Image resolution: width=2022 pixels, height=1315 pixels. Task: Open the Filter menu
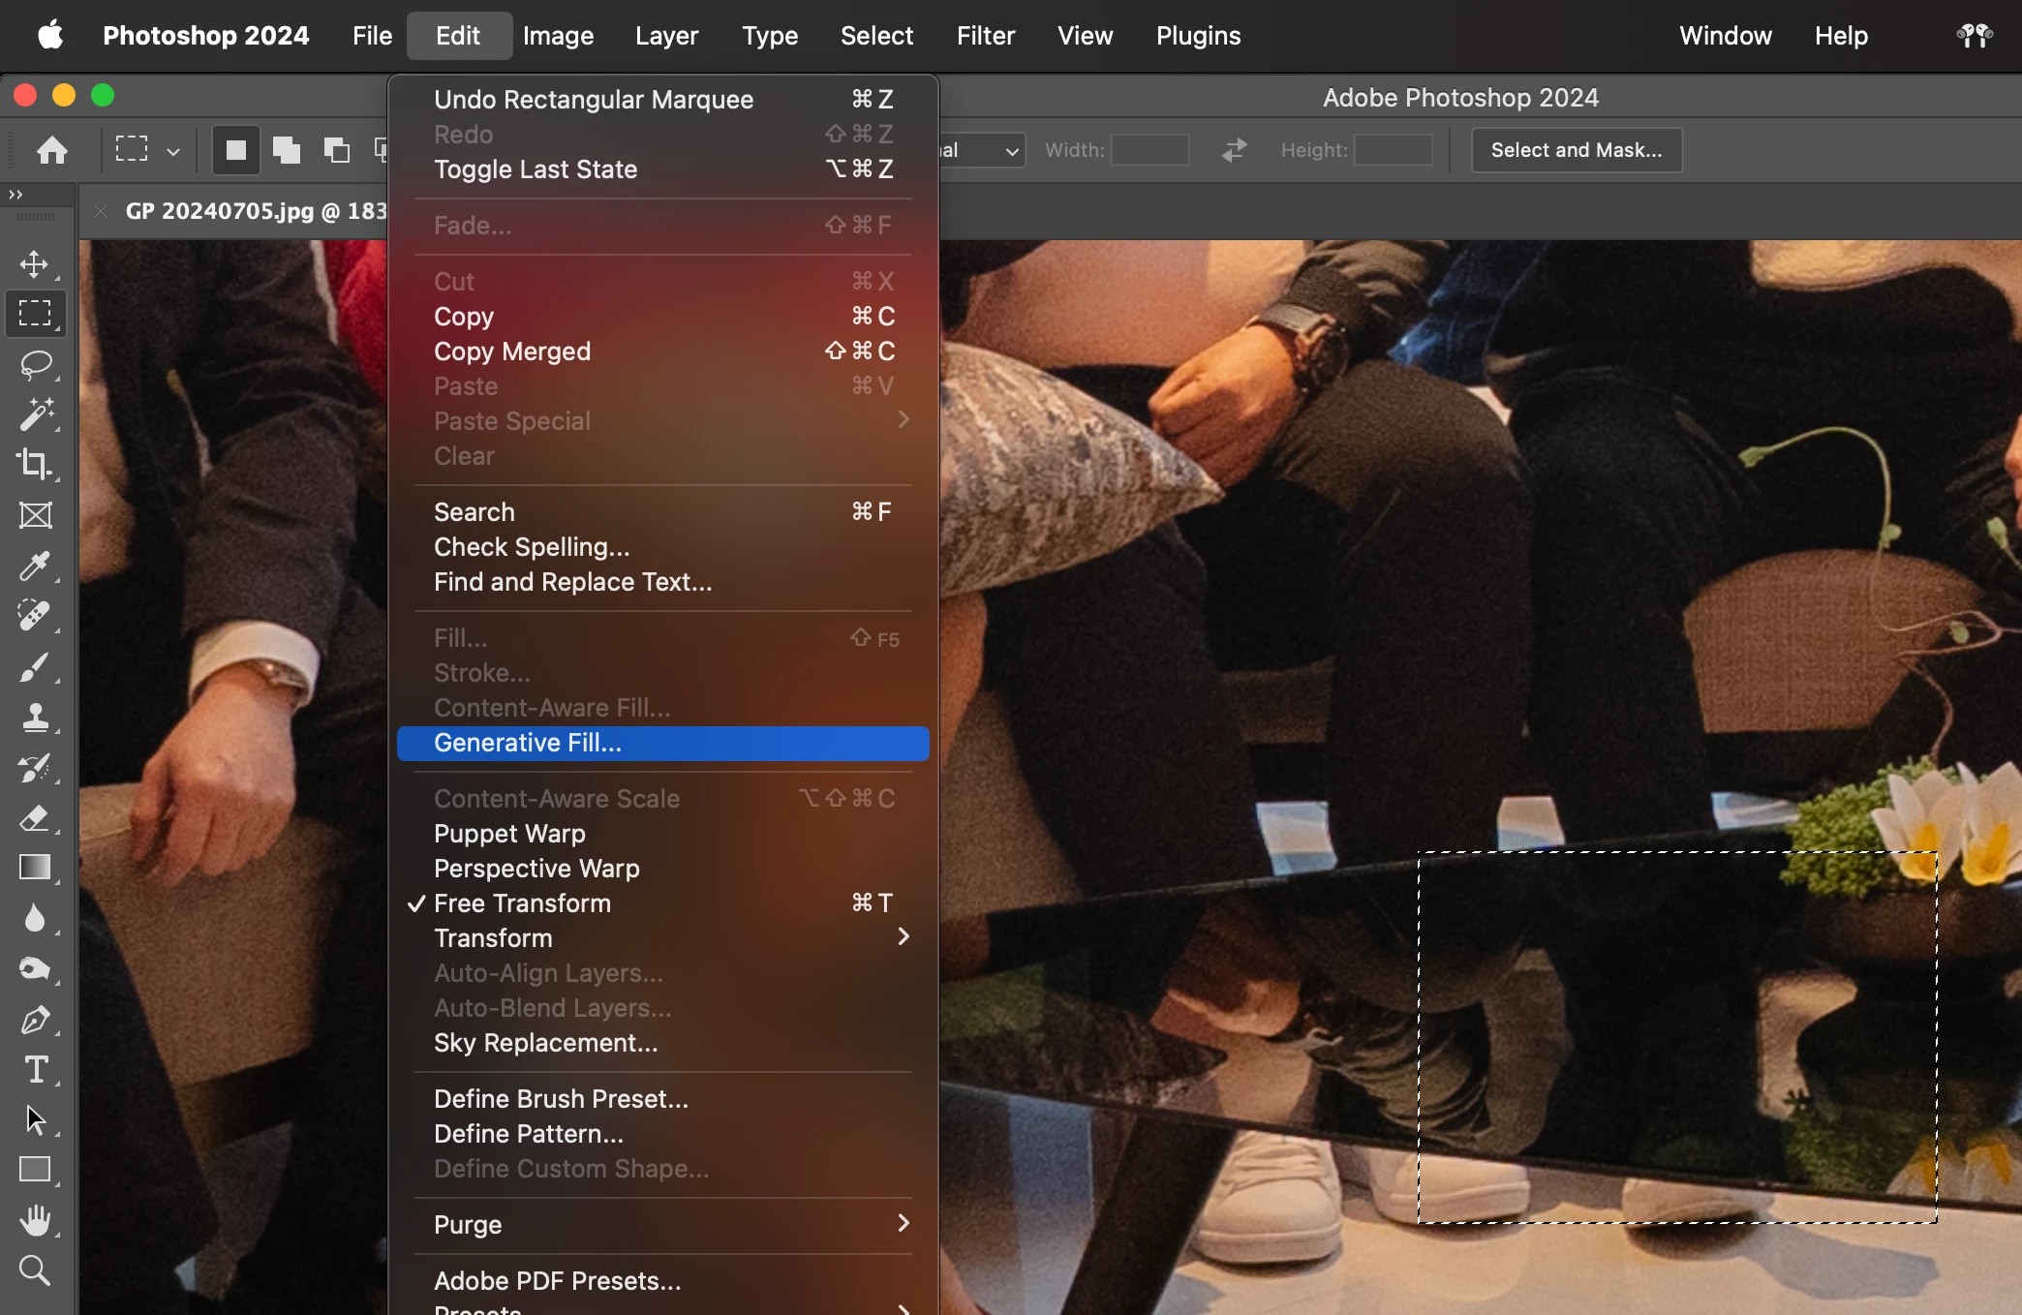(x=985, y=36)
